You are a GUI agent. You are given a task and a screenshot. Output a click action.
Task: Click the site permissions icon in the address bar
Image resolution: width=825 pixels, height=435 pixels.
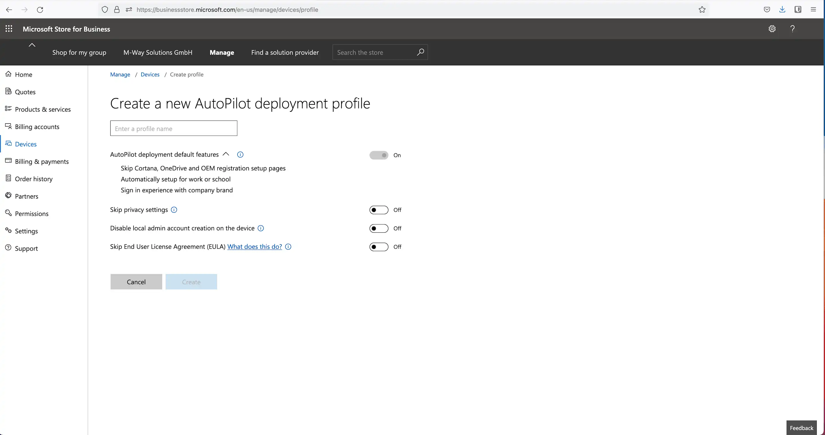(129, 10)
